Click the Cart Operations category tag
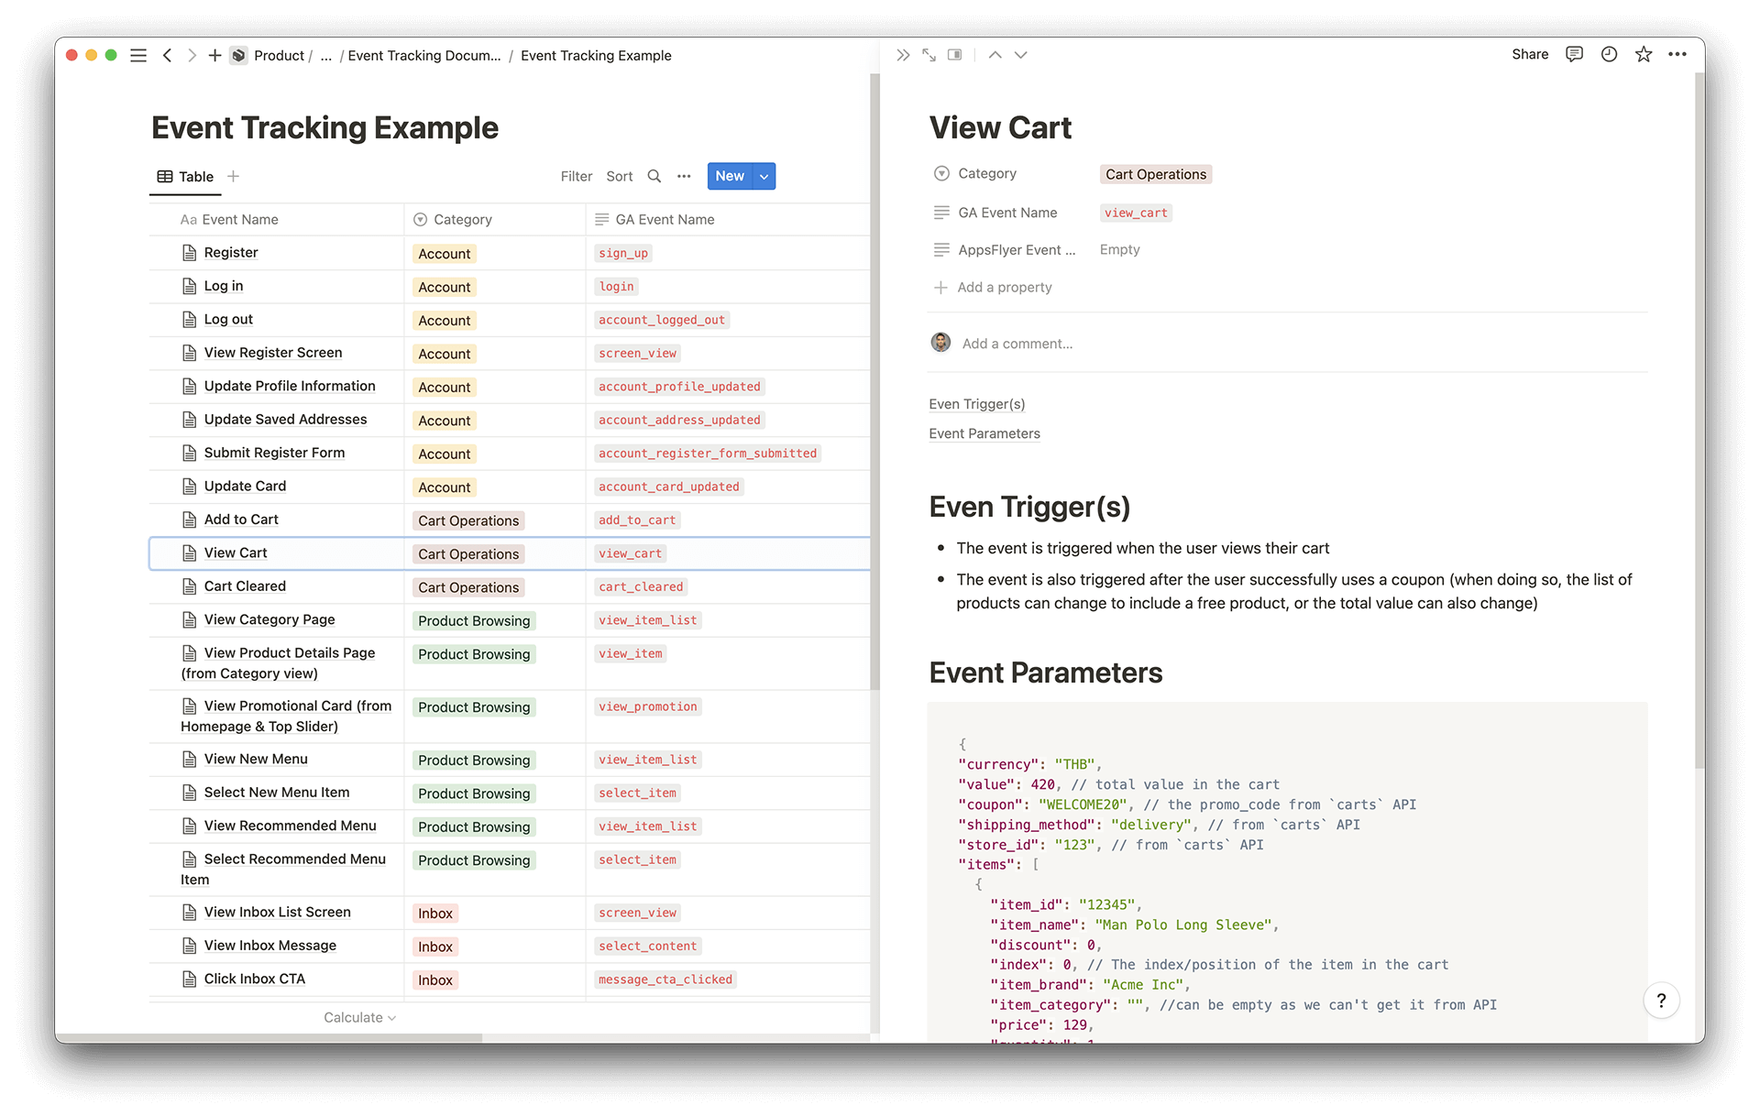The width and height of the screenshot is (1760, 1116). tap(1155, 174)
